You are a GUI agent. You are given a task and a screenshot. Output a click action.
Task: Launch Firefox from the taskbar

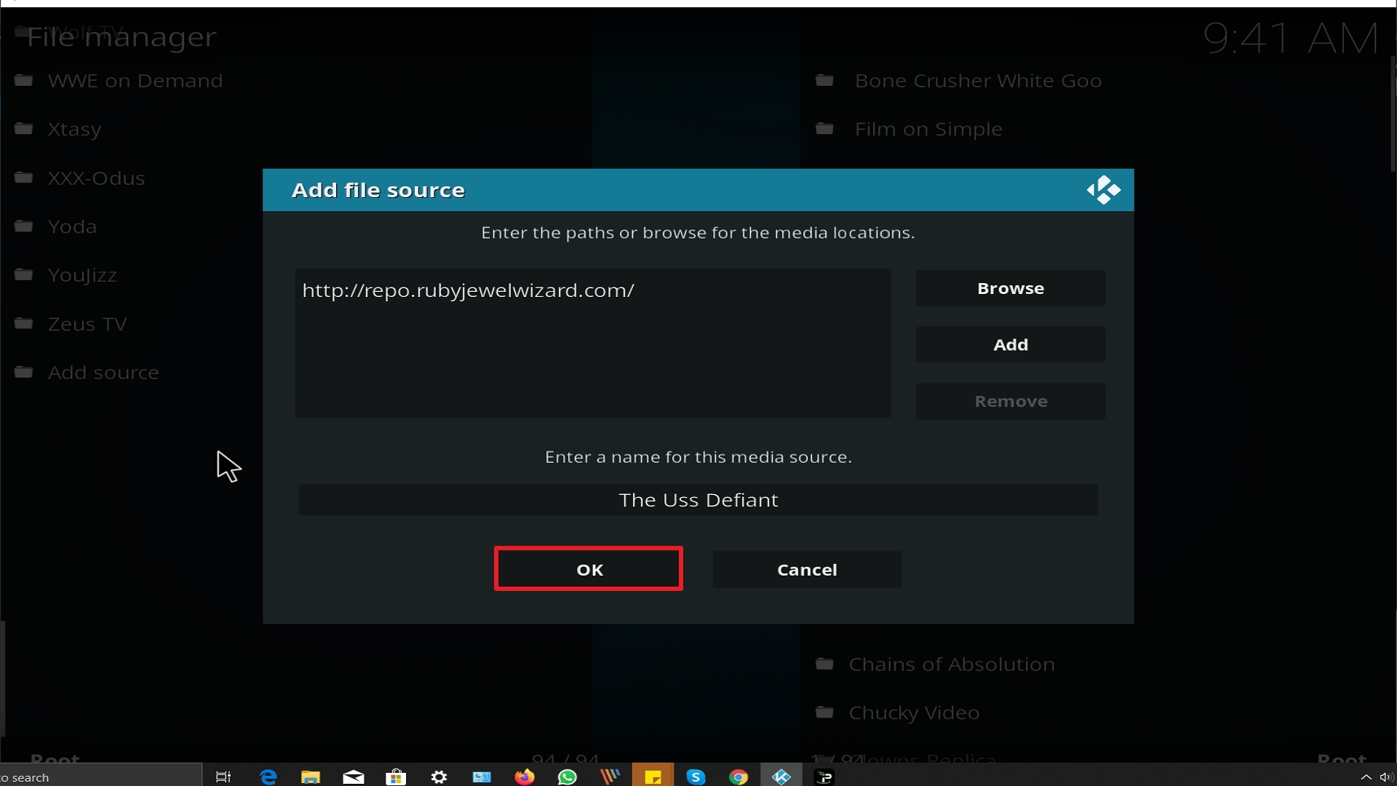pyautogui.click(x=524, y=777)
